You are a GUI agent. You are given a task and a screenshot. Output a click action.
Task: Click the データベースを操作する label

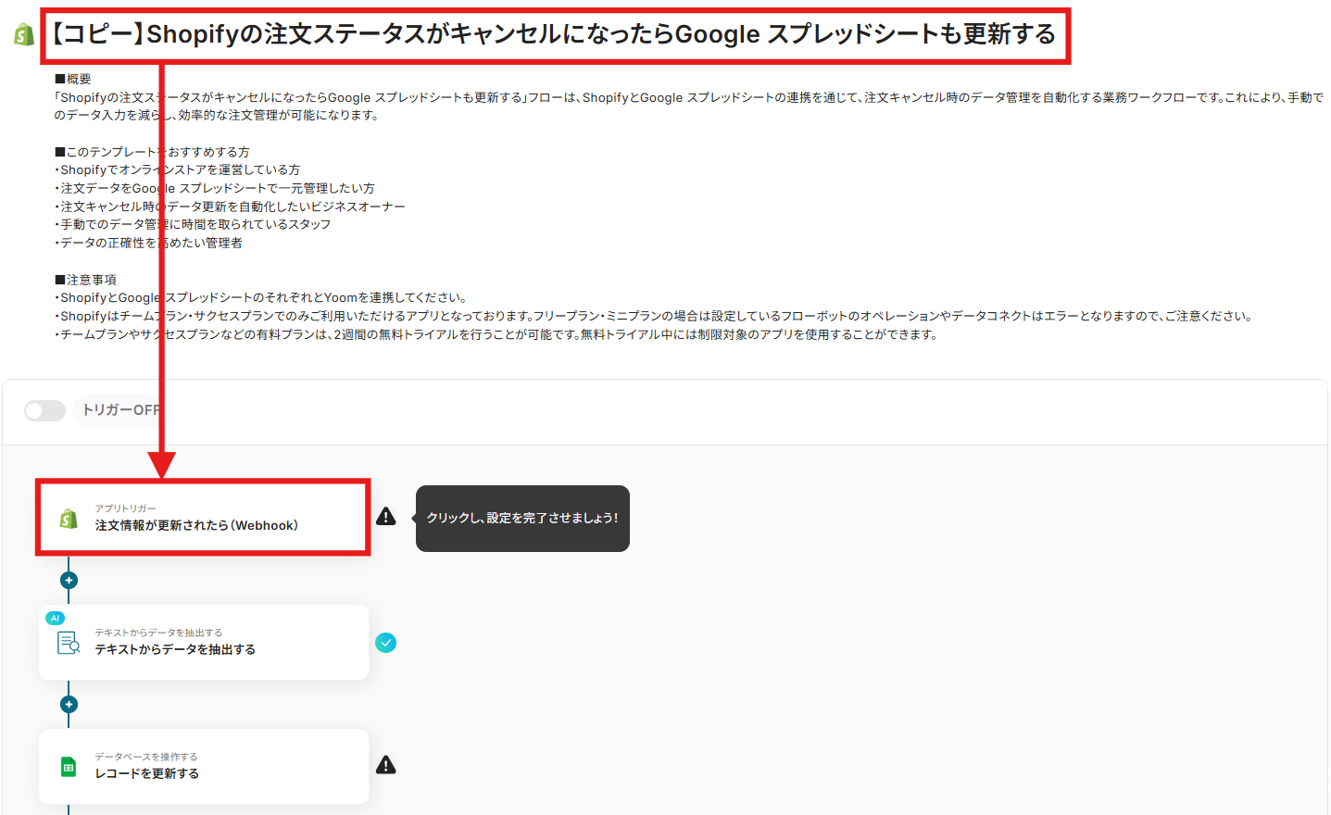tap(146, 757)
